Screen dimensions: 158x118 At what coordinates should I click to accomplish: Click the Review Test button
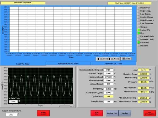[x=112, y=113]
